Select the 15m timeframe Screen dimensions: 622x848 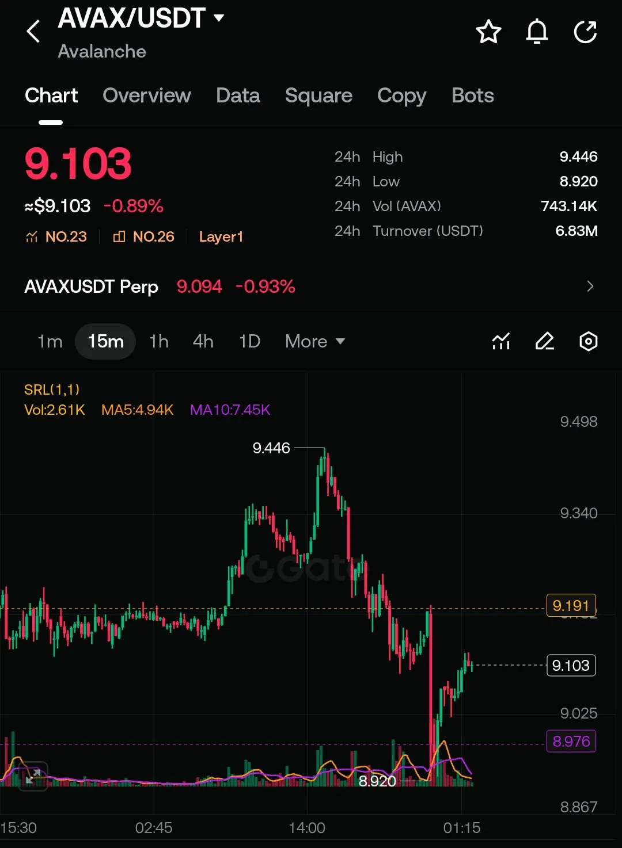(105, 341)
